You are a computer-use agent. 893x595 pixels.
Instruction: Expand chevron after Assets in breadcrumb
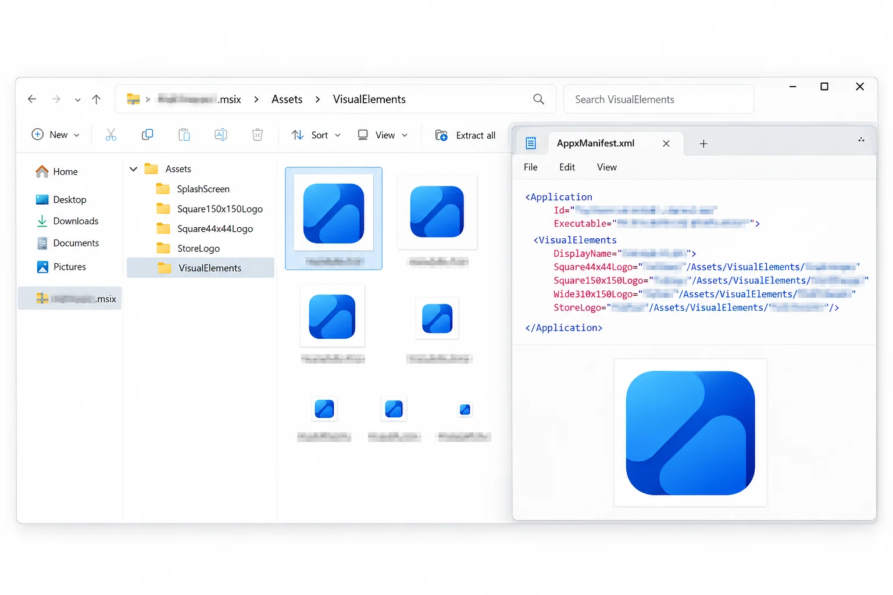[x=317, y=99]
